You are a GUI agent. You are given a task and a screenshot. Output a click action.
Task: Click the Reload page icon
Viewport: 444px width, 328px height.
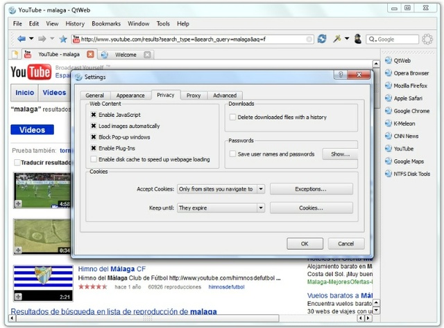322,39
